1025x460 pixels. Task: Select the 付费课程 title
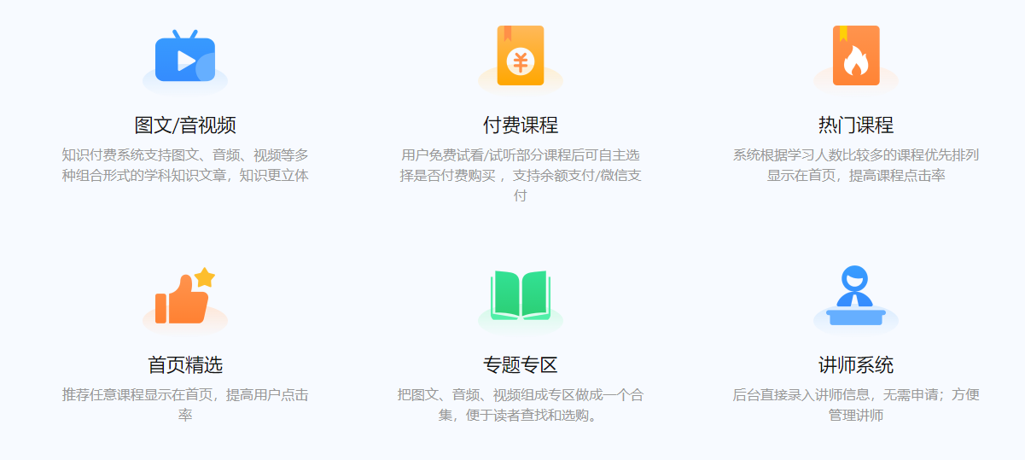[520, 125]
